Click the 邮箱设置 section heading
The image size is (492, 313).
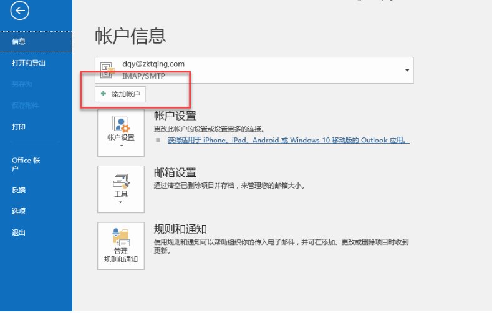pyautogui.click(x=175, y=172)
